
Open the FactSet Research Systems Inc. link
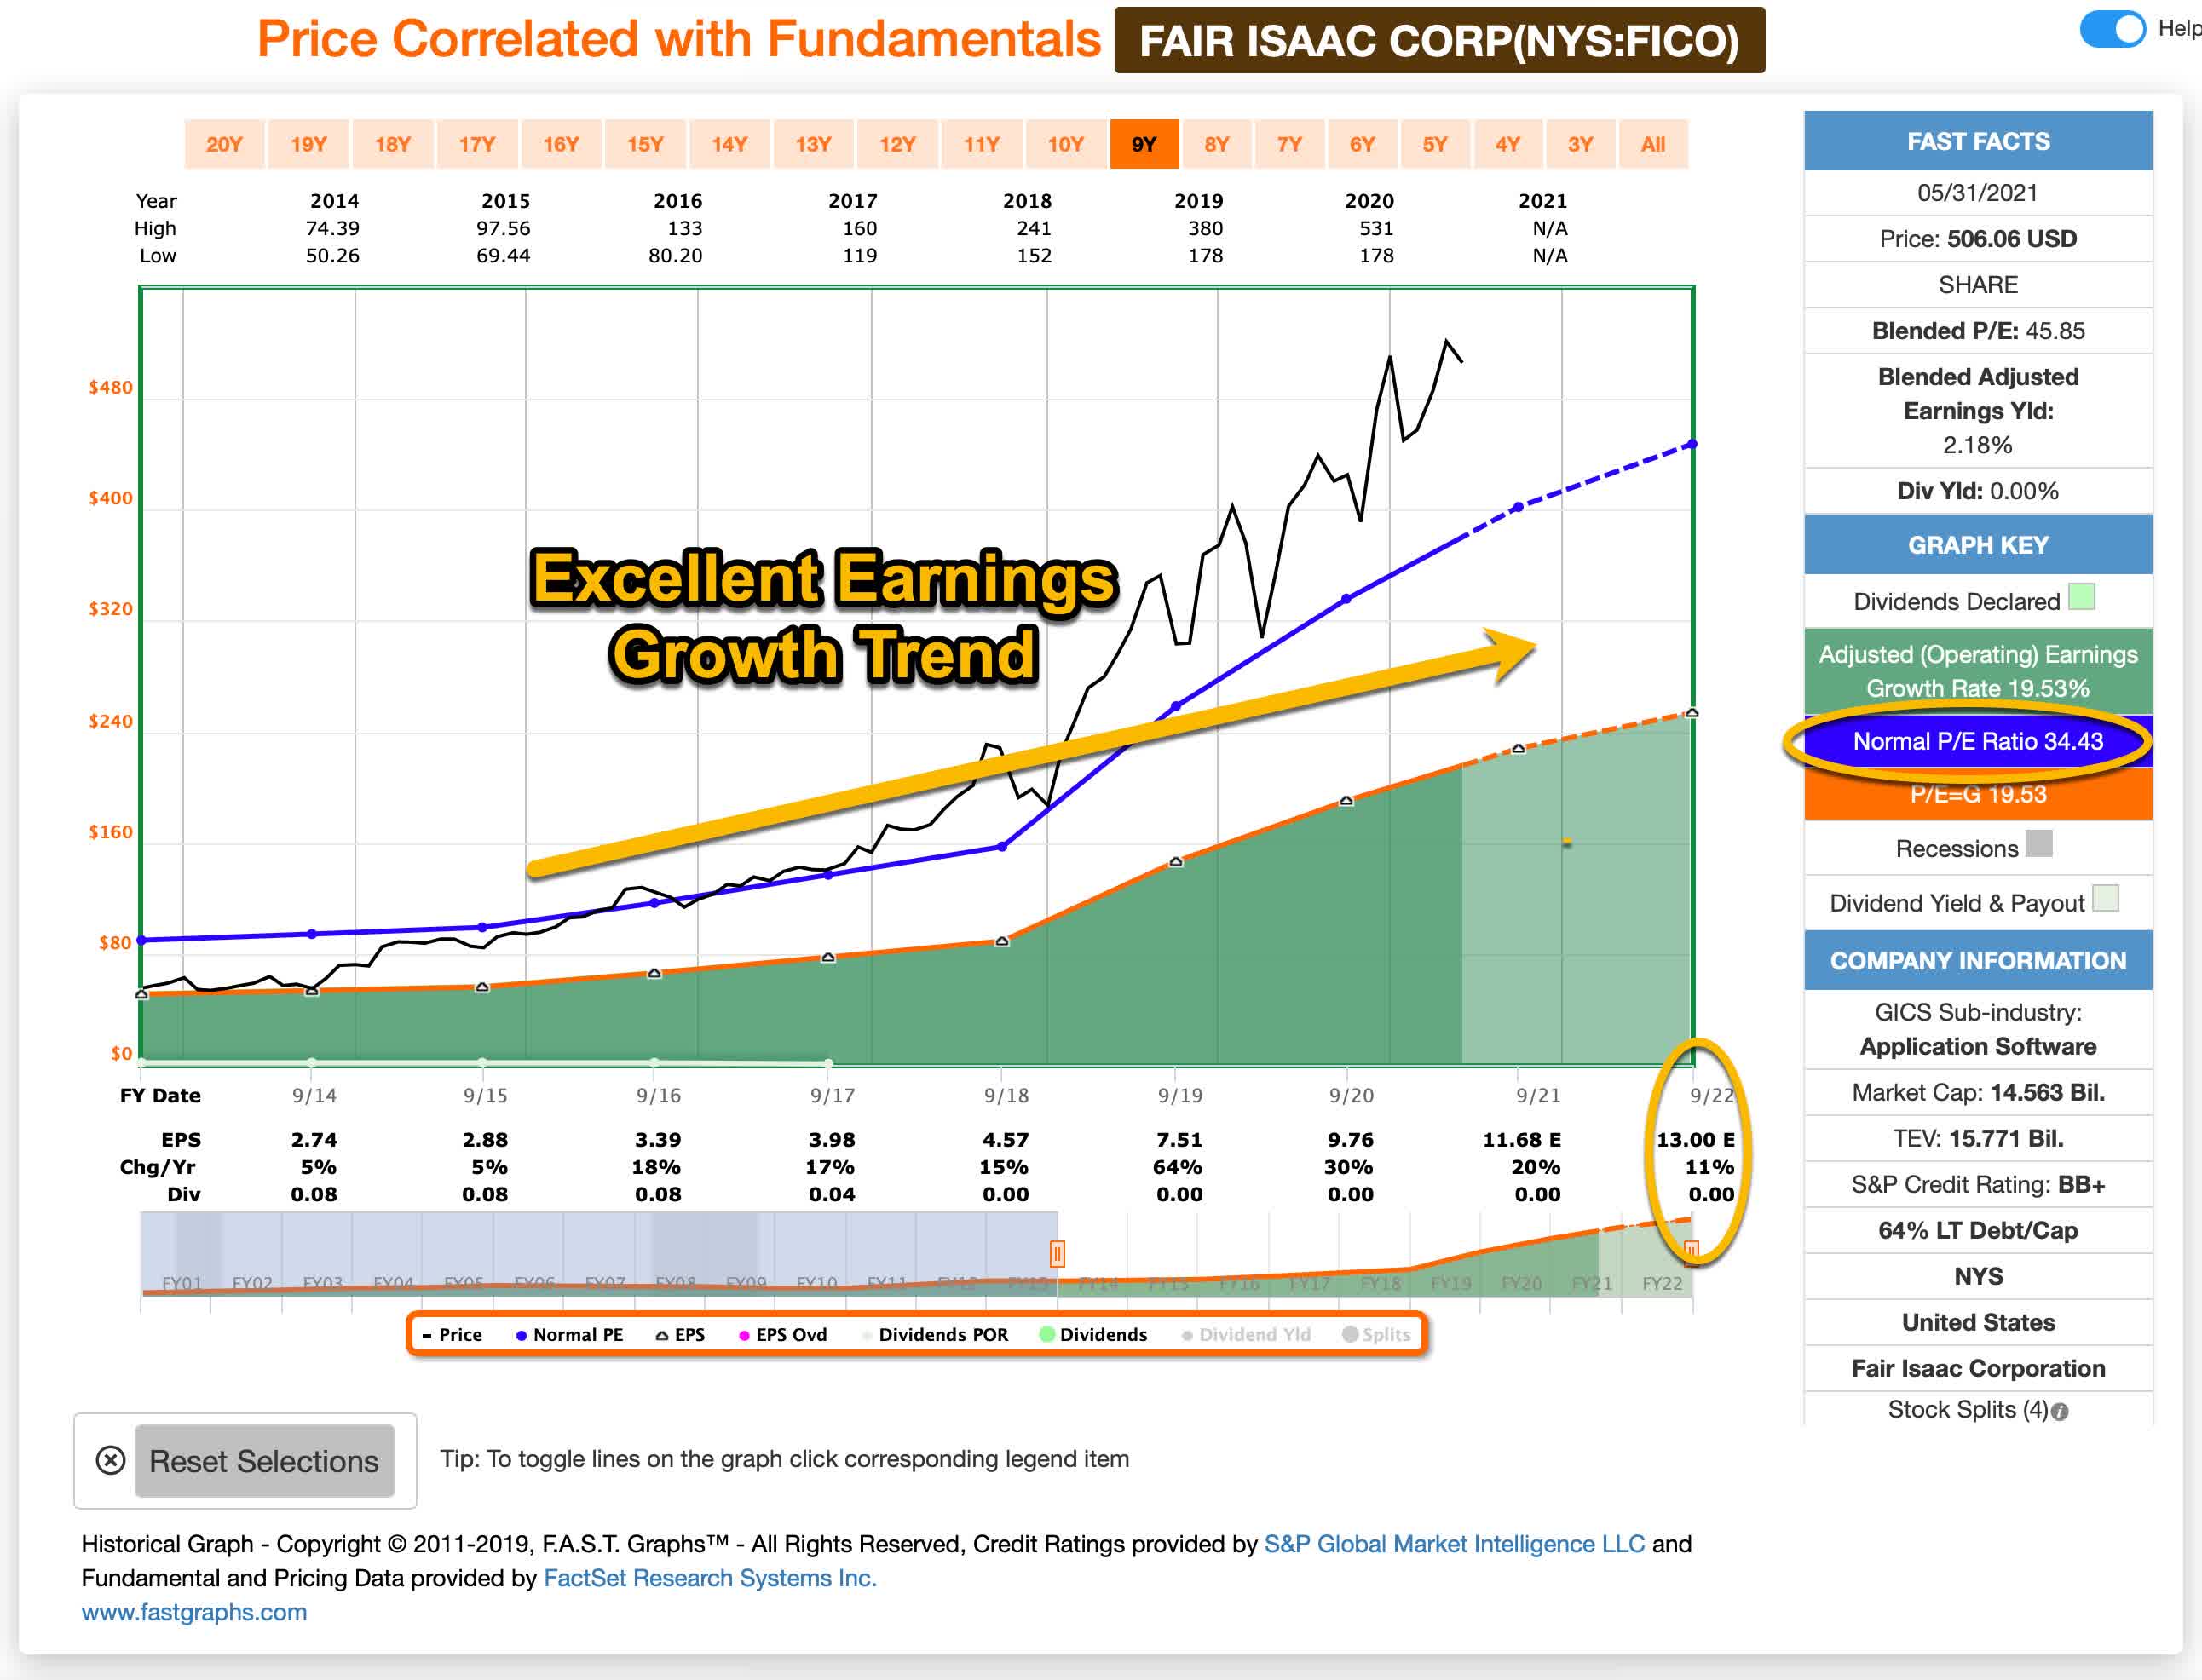click(710, 1577)
